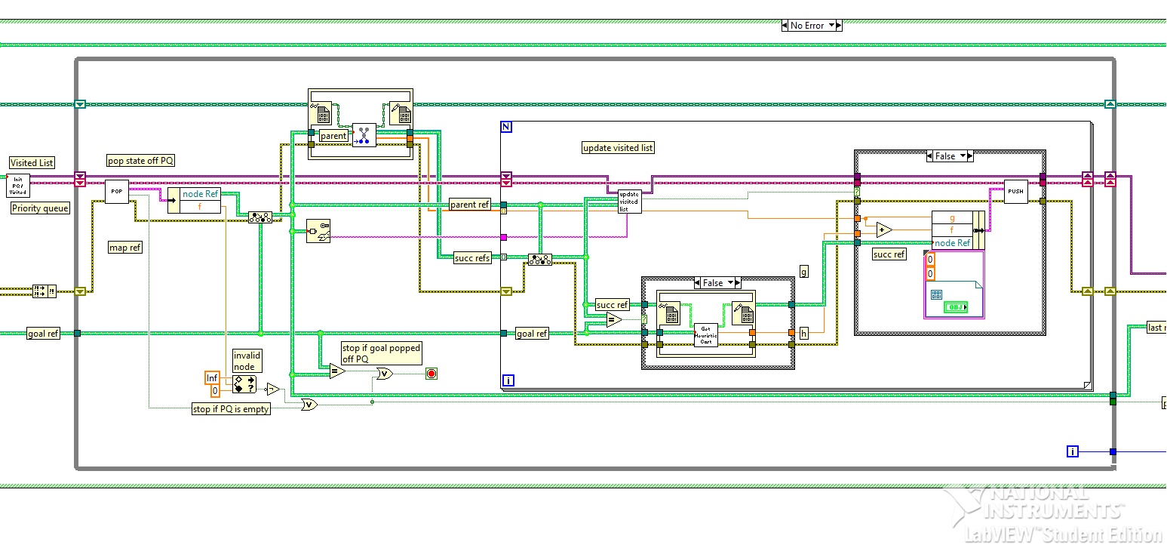Click the 'parent' property node label
Screen dimensions: 1167x545
click(333, 136)
